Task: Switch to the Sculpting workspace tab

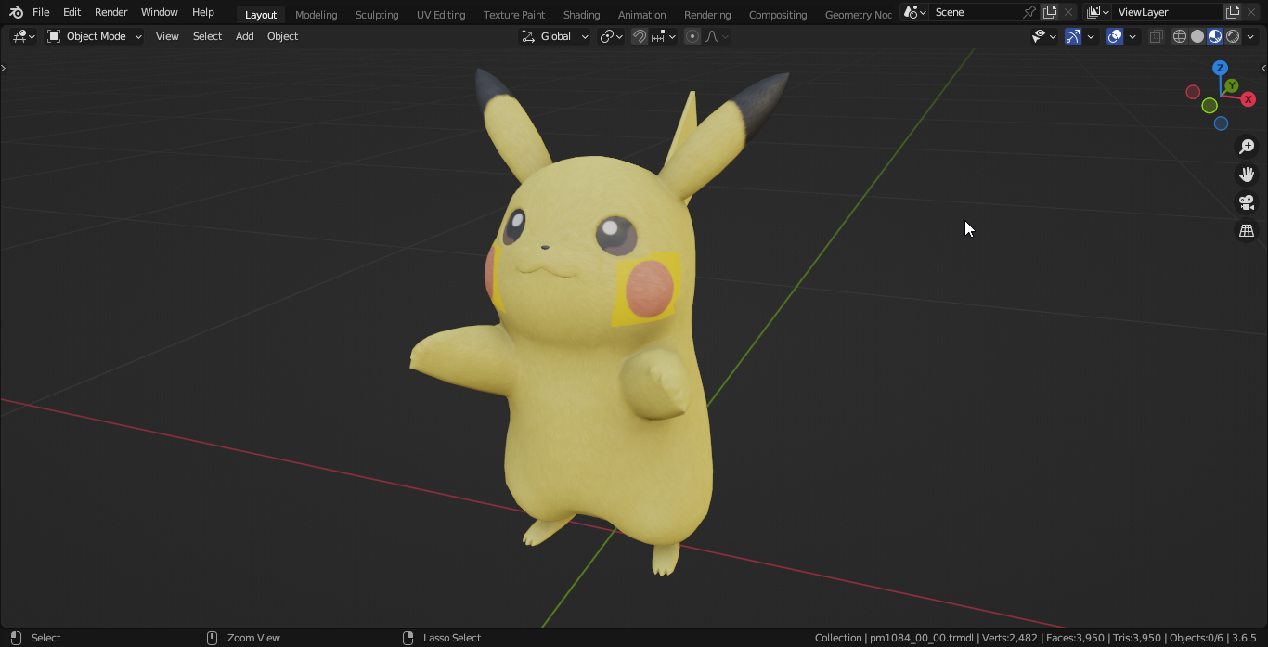Action: 377,14
